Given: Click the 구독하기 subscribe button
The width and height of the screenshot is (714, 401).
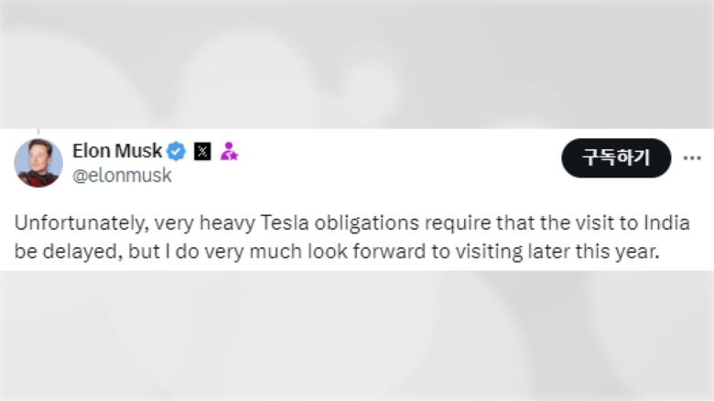Looking at the screenshot, I should pos(616,157).
